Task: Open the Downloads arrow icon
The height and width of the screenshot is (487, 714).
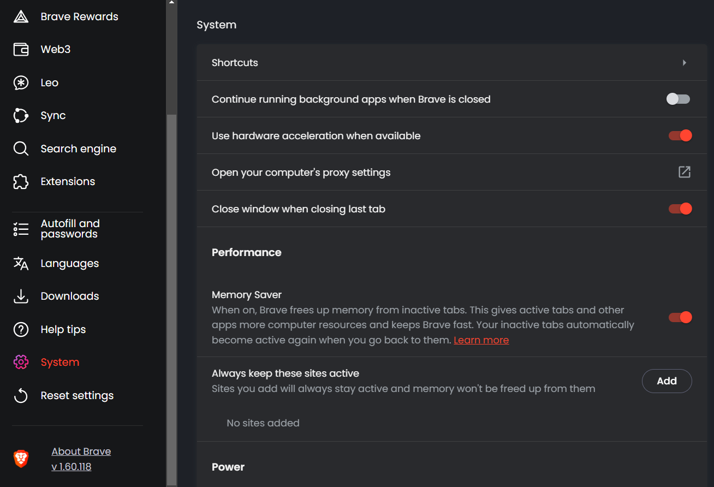Action: [21, 296]
